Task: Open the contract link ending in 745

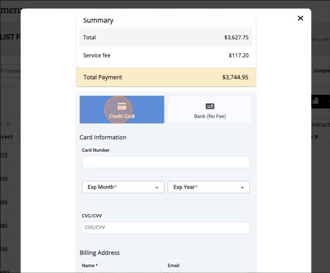Action: coord(4,249)
